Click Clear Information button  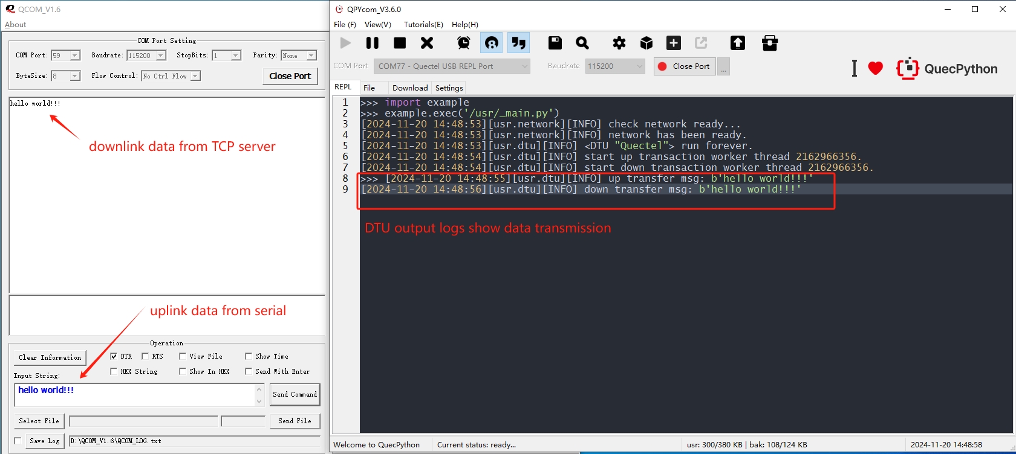pos(50,357)
